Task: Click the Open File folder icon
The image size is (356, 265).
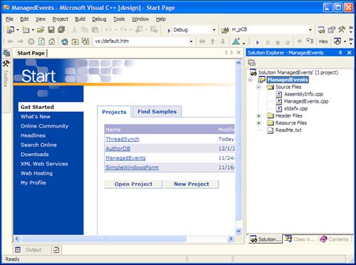Action: click(x=41, y=30)
